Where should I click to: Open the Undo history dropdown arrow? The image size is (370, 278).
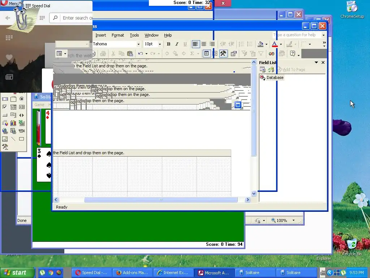click(147, 54)
